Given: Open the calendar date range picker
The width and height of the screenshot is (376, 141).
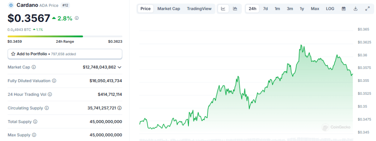Looking at the screenshot, I should 344,9.
